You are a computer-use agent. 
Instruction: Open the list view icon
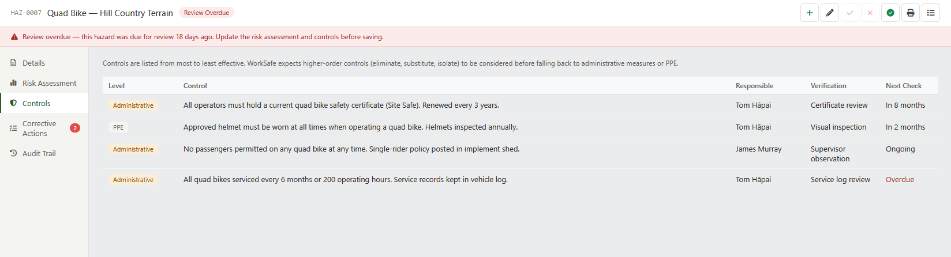point(931,13)
